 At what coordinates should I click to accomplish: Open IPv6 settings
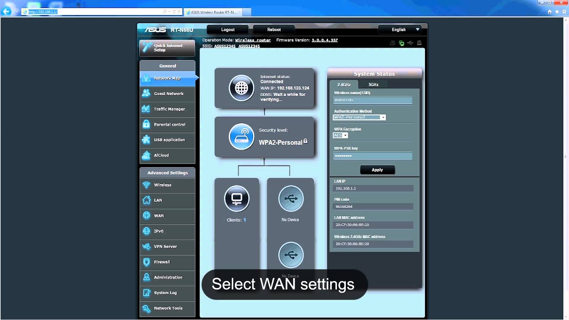167,231
